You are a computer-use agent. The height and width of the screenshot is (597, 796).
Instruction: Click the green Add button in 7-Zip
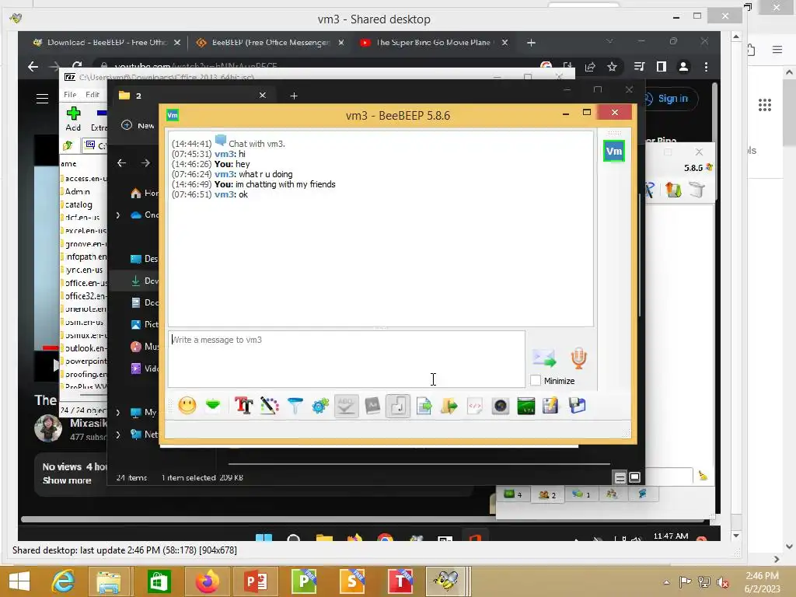click(x=73, y=119)
